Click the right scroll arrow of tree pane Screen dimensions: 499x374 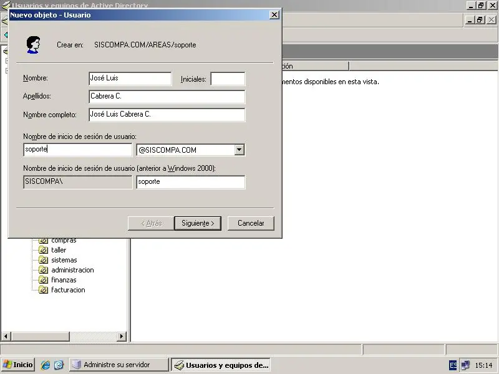click(x=121, y=336)
